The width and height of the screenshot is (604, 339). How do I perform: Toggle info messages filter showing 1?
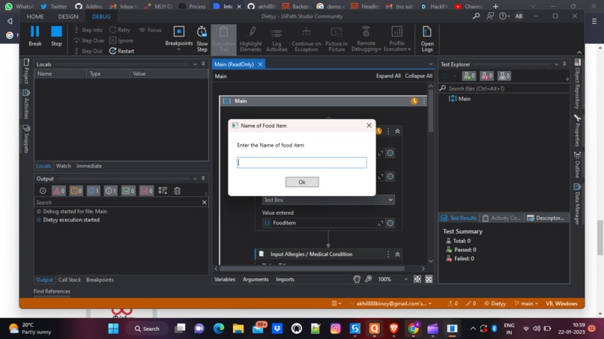click(x=93, y=191)
